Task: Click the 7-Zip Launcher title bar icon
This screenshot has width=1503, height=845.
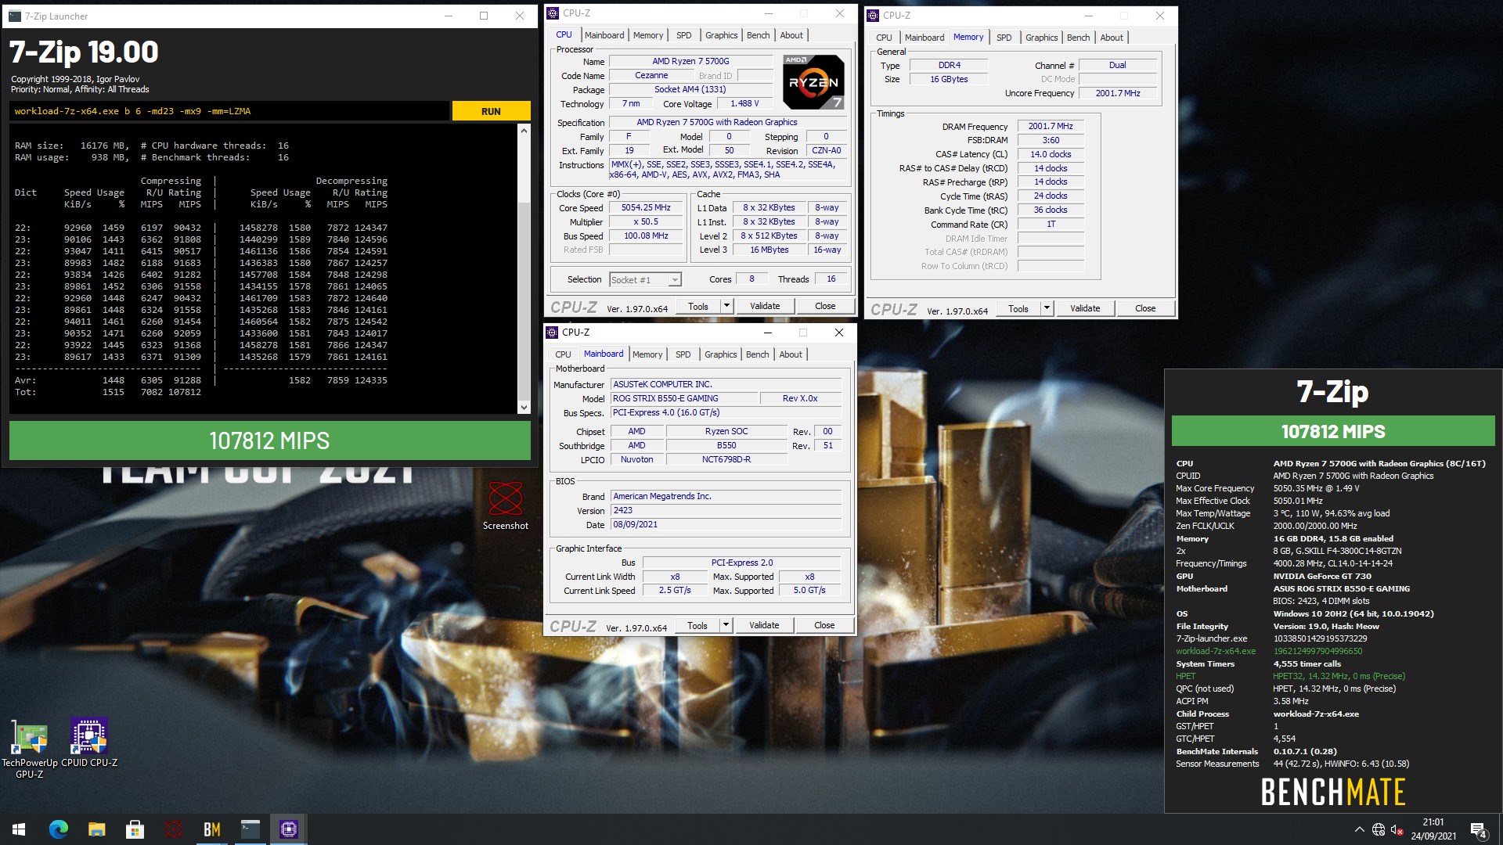Action: point(14,16)
